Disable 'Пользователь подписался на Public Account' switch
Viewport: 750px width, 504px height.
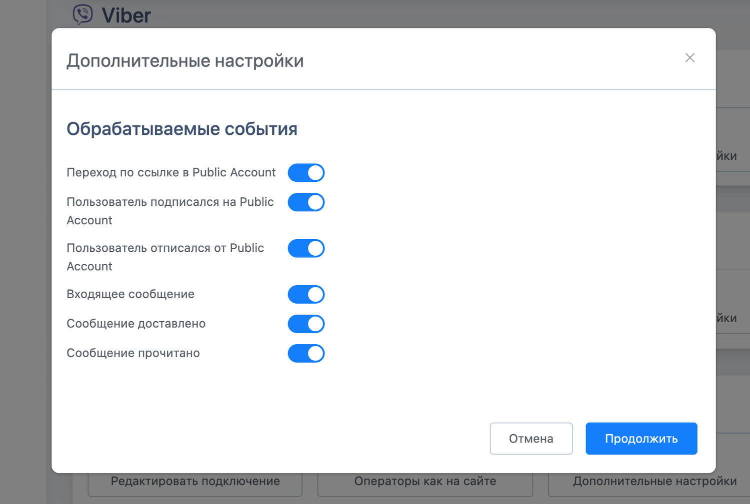pos(306,202)
